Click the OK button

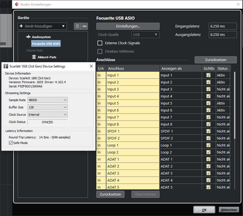pyautogui.click(x=204, y=210)
